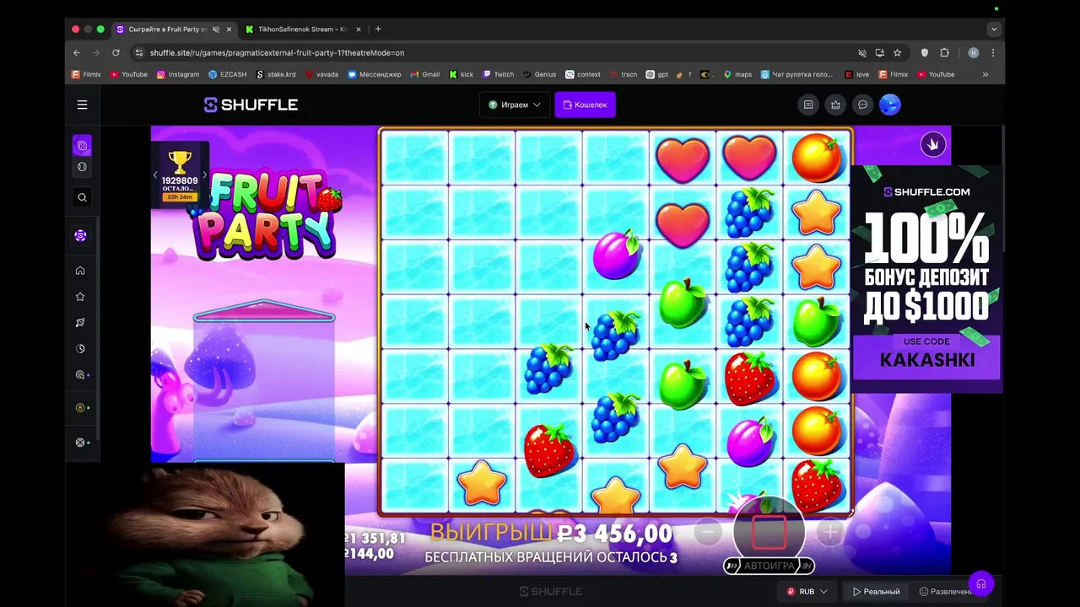Open the purple poker chip icon in sidebar
1080x607 pixels.
click(80, 236)
